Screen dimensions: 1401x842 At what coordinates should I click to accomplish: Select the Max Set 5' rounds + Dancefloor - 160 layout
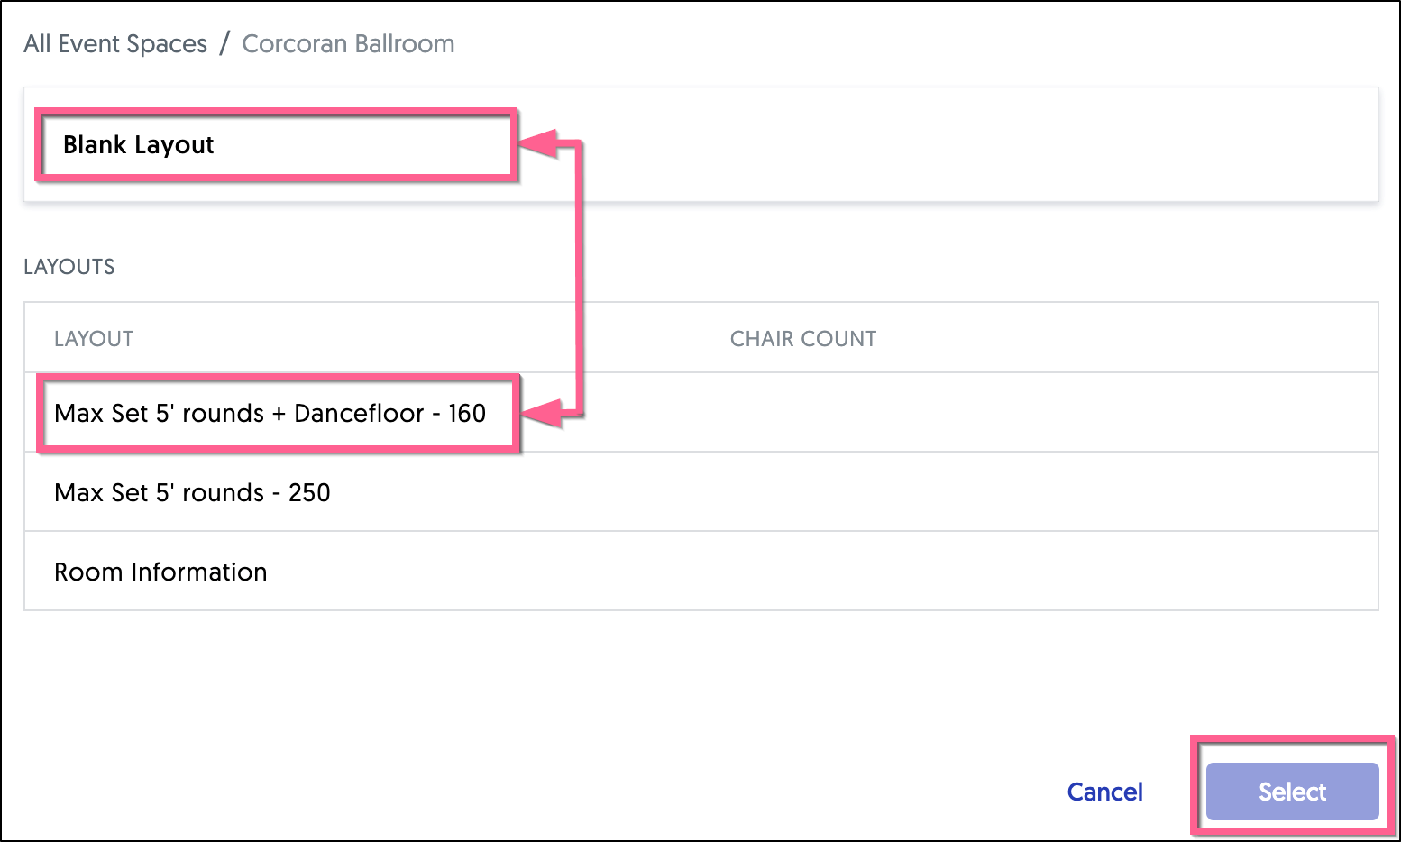(x=270, y=413)
